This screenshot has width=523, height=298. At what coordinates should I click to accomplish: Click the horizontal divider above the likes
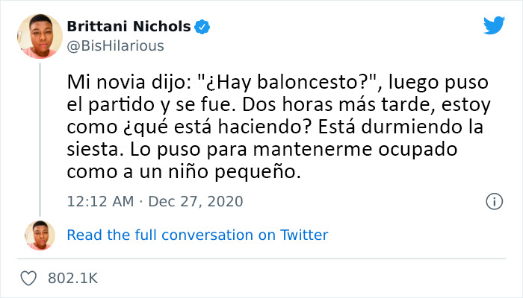(x=261, y=259)
